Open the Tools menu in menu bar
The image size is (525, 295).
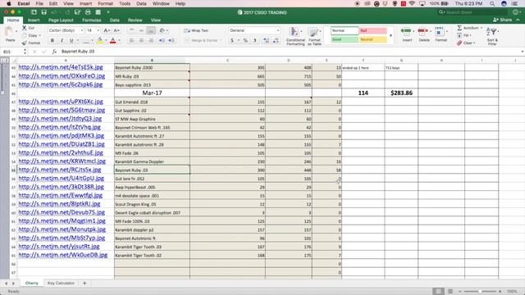125,3
